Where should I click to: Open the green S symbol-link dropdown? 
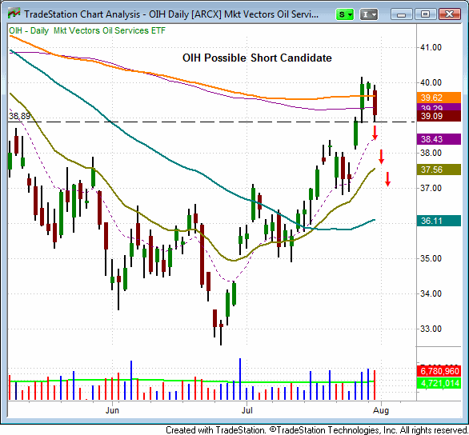tap(345, 14)
